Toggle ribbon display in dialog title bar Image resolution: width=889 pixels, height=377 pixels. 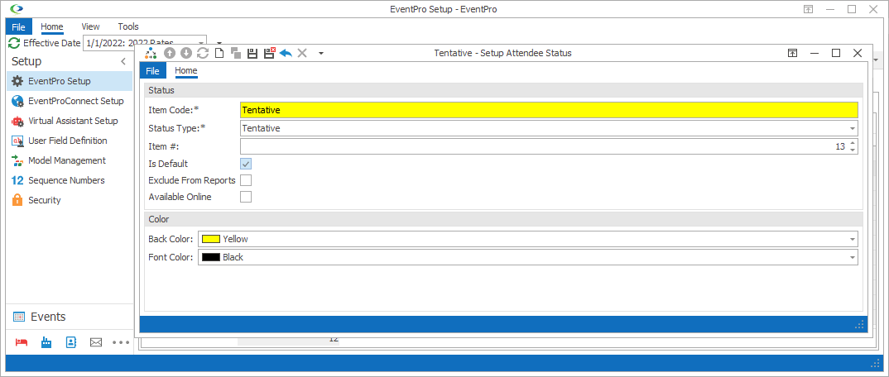tap(793, 53)
